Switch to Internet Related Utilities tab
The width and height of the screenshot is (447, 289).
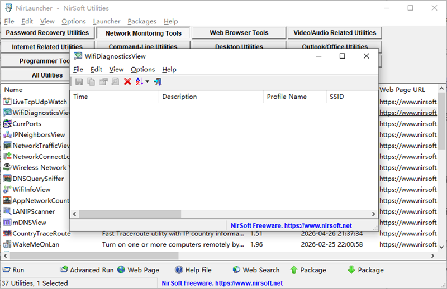(47, 46)
